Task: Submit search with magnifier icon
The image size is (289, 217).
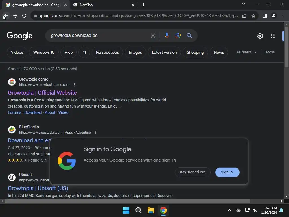Action: click(x=189, y=36)
